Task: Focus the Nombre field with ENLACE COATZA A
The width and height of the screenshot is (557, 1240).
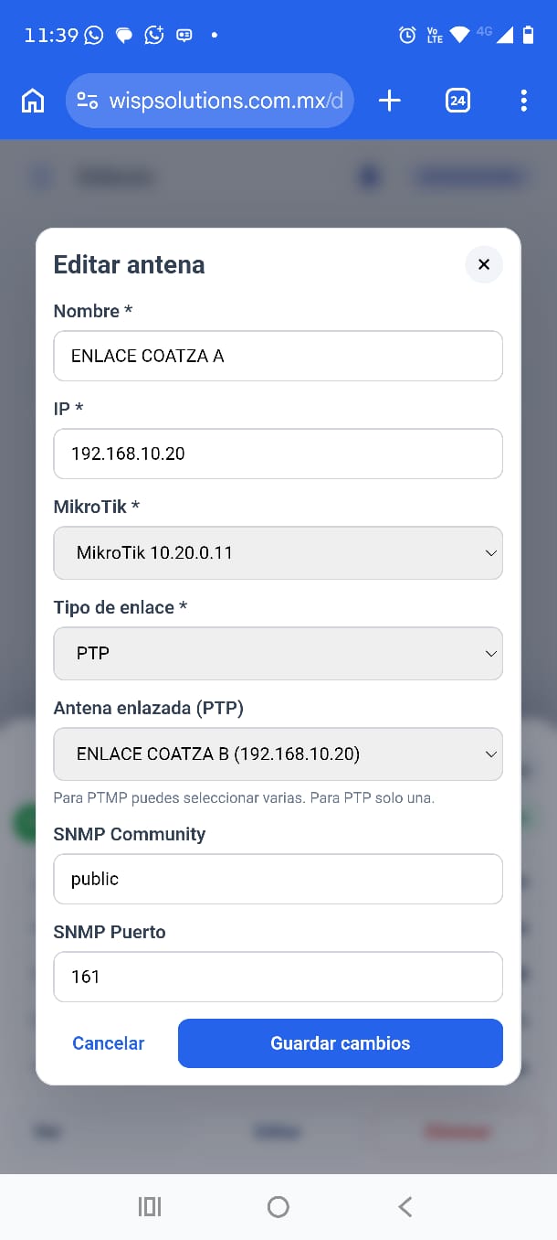Action: click(x=278, y=356)
